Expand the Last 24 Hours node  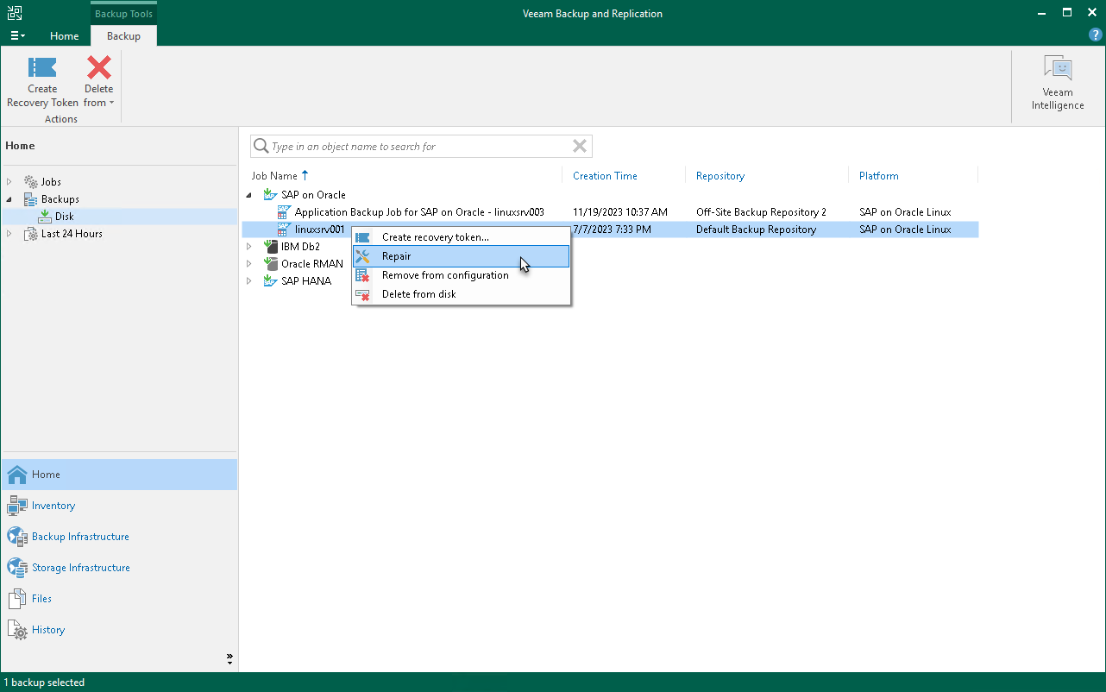click(x=9, y=234)
